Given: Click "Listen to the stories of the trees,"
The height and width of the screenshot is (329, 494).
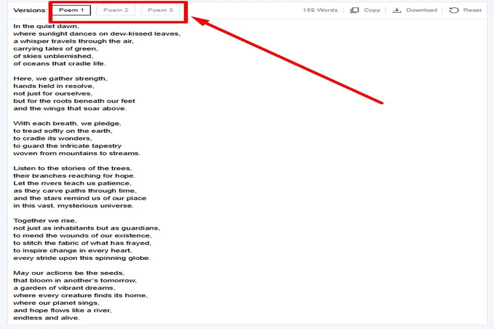Looking at the screenshot, I should [x=72, y=168].
